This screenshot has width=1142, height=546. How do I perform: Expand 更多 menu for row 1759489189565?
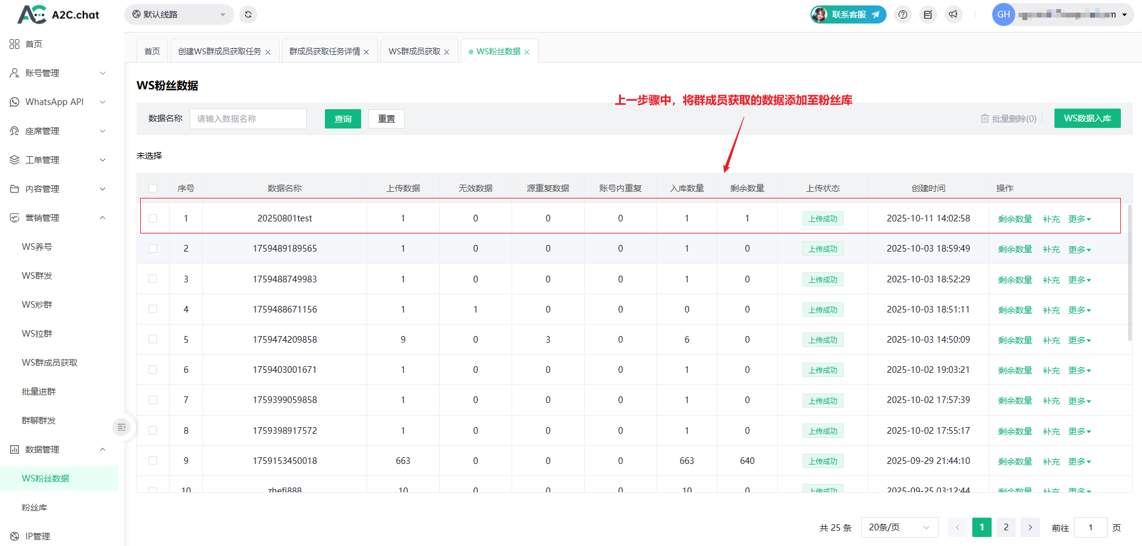pos(1079,249)
